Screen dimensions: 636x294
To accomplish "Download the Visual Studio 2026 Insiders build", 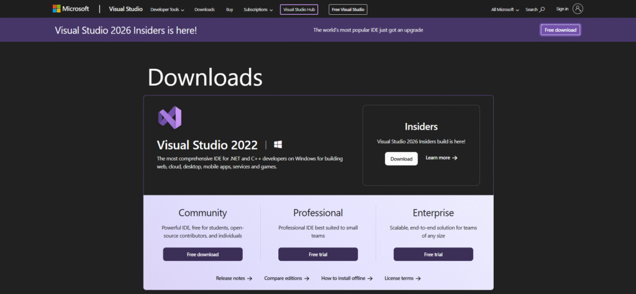I will [401, 159].
